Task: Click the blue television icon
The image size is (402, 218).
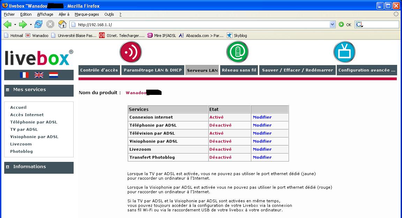Action: pos(344,52)
